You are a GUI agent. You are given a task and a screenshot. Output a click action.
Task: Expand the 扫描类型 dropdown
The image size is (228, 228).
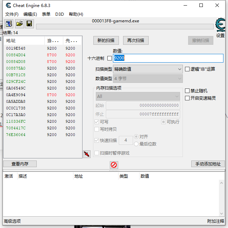click(x=148, y=69)
